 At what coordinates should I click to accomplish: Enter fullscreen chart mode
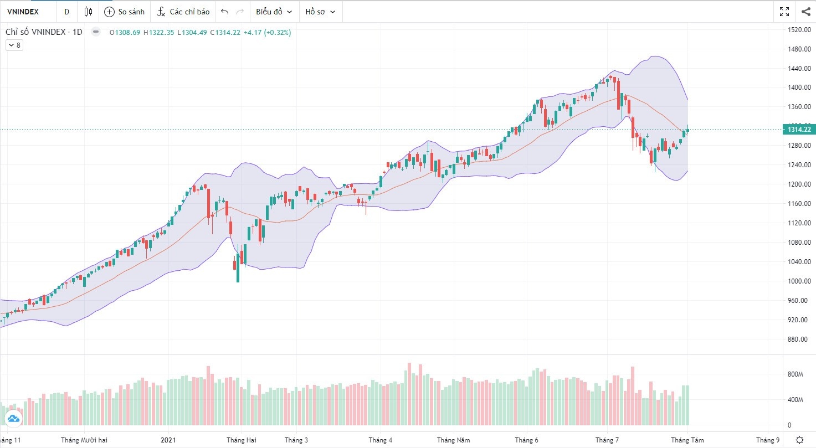point(784,12)
